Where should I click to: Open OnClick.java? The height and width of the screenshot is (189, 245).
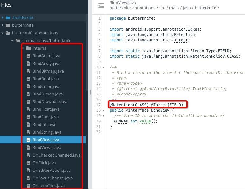(44, 163)
